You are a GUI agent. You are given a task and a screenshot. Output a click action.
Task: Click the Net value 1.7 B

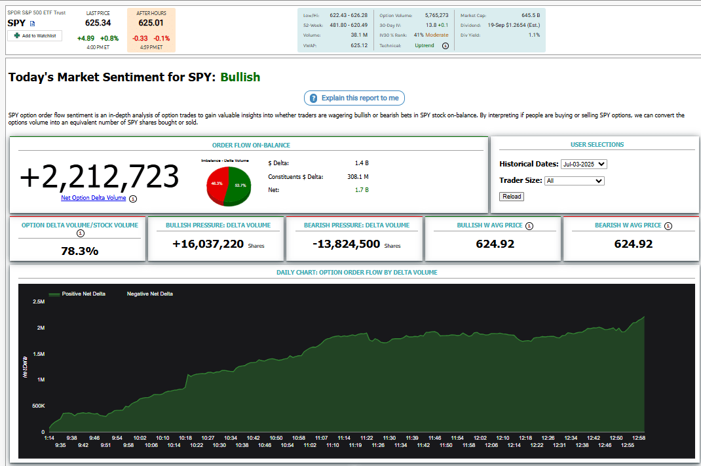click(362, 190)
